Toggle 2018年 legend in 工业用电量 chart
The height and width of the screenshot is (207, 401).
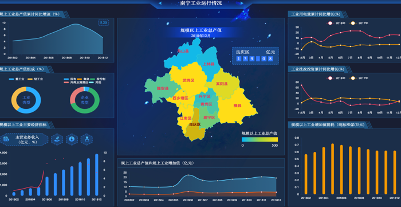coord(336,23)
